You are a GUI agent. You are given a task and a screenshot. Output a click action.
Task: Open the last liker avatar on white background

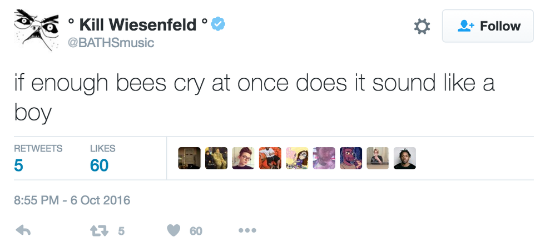pyautogui.click(x=404, y=158)
